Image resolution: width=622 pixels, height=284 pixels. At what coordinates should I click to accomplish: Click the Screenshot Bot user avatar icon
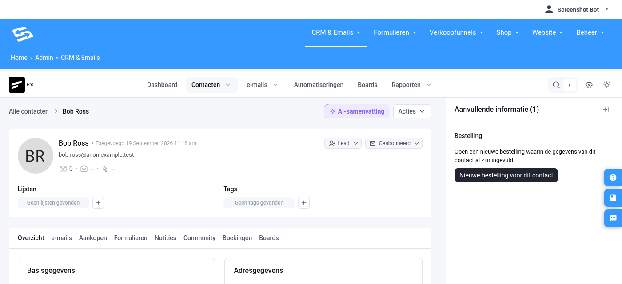549,9
